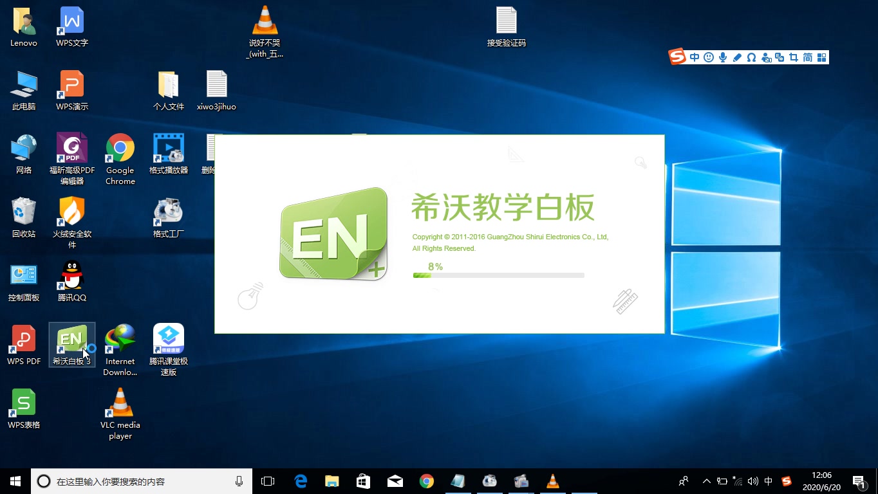Open the Action Center notifications icon
878x494 pixels.
pyautogui.click(x=859, y=481)
